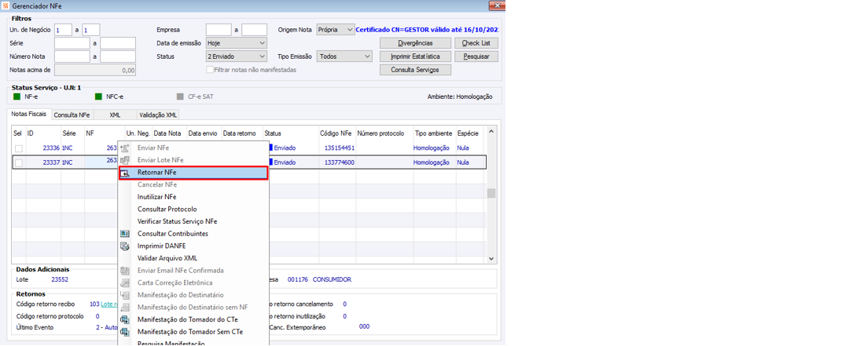This screenshot has height=346, width=849.
Task: Click the ID cell 23337
Action: pos(51,162)
